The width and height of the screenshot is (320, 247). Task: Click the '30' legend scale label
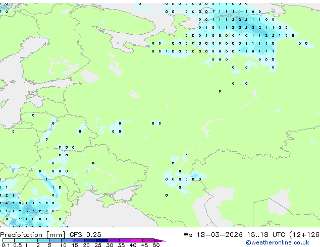pos(110,245)
